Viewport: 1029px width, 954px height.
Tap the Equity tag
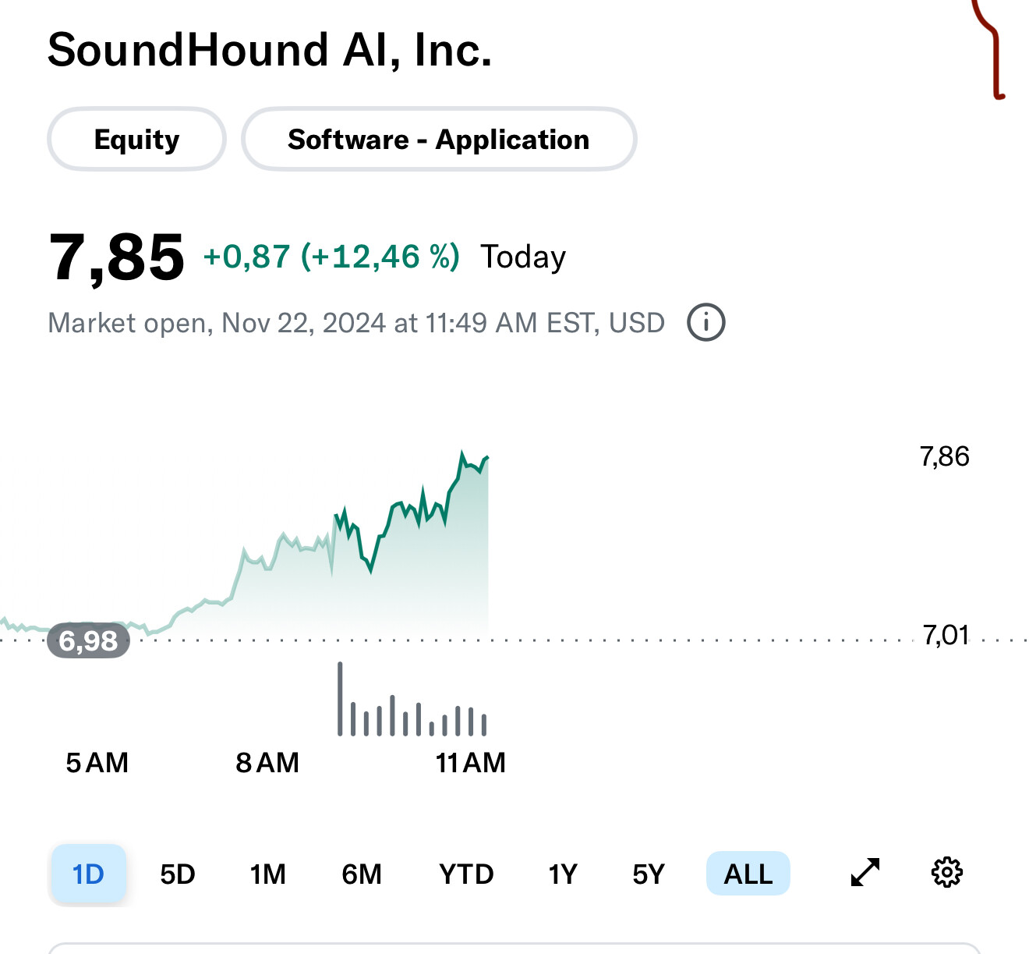137,139
